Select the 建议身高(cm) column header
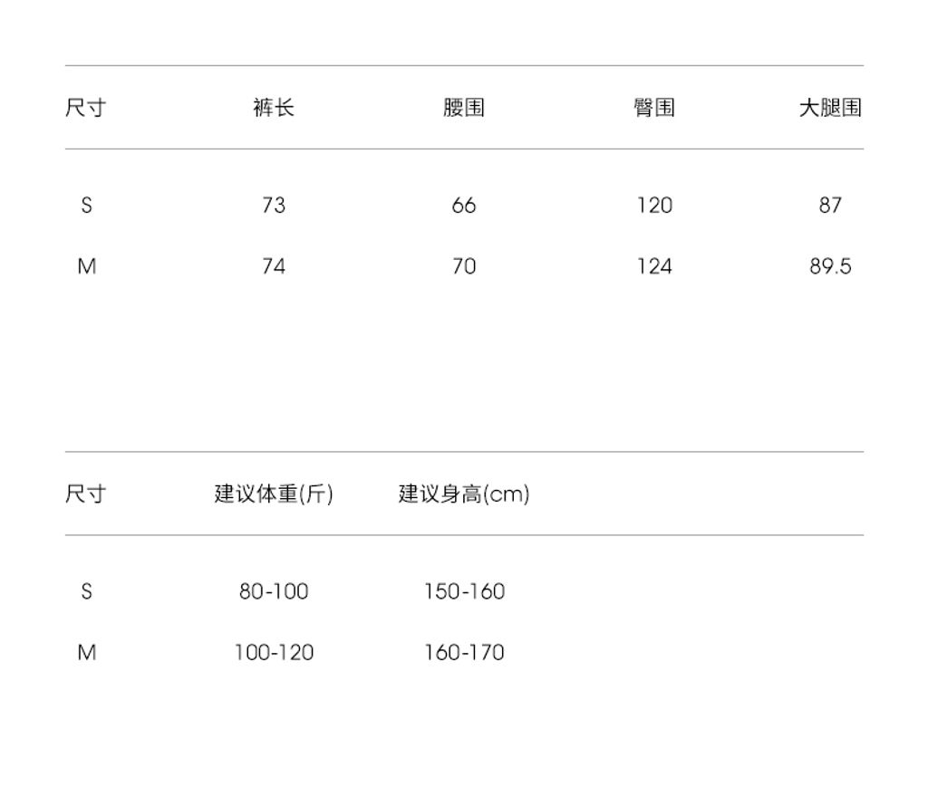Viewport: 928px width, 796px height. (x=464, y=494)
